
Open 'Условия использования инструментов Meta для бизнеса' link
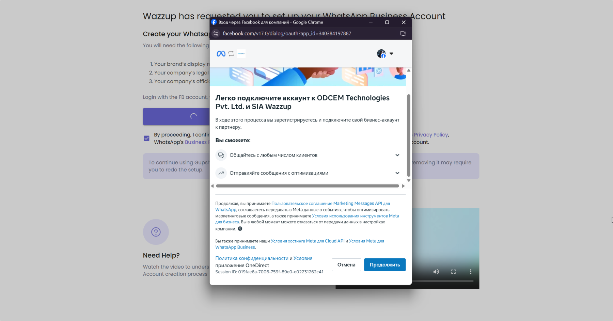click(x=356, y=216)
